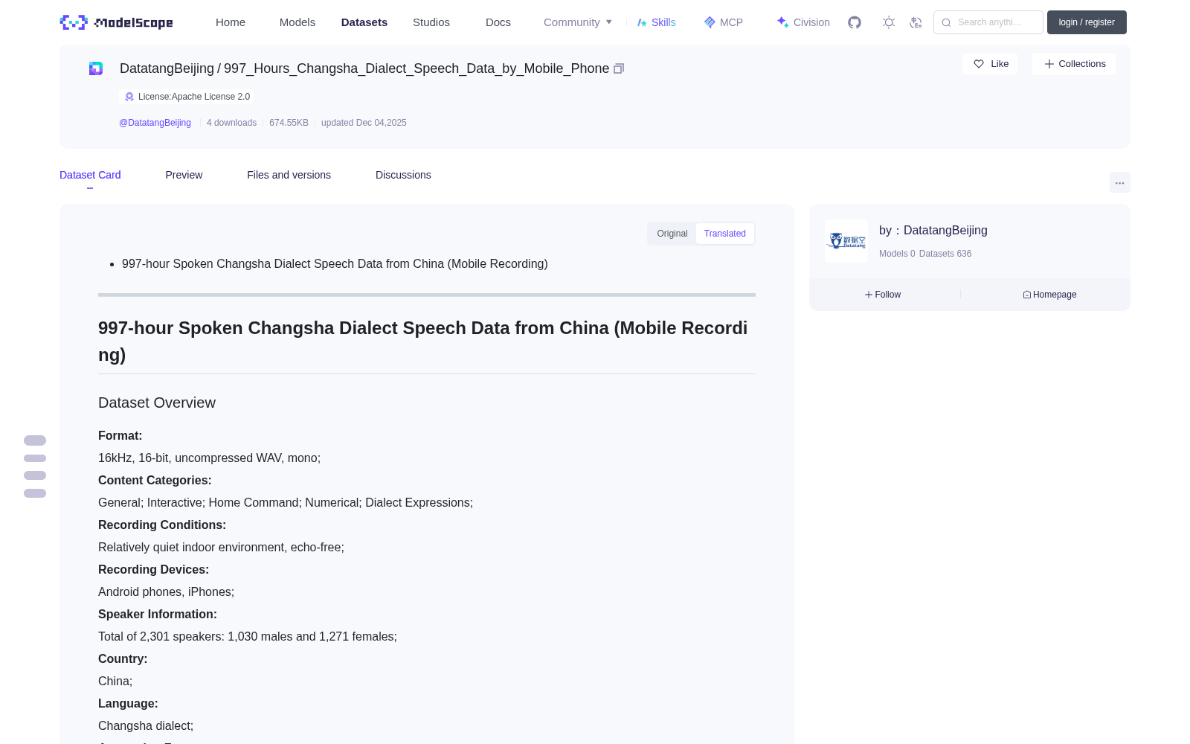The width and height of the screenshot is (1190, 744).
Task: Click the 'Recording Conditions:' label
Action: 162,525
